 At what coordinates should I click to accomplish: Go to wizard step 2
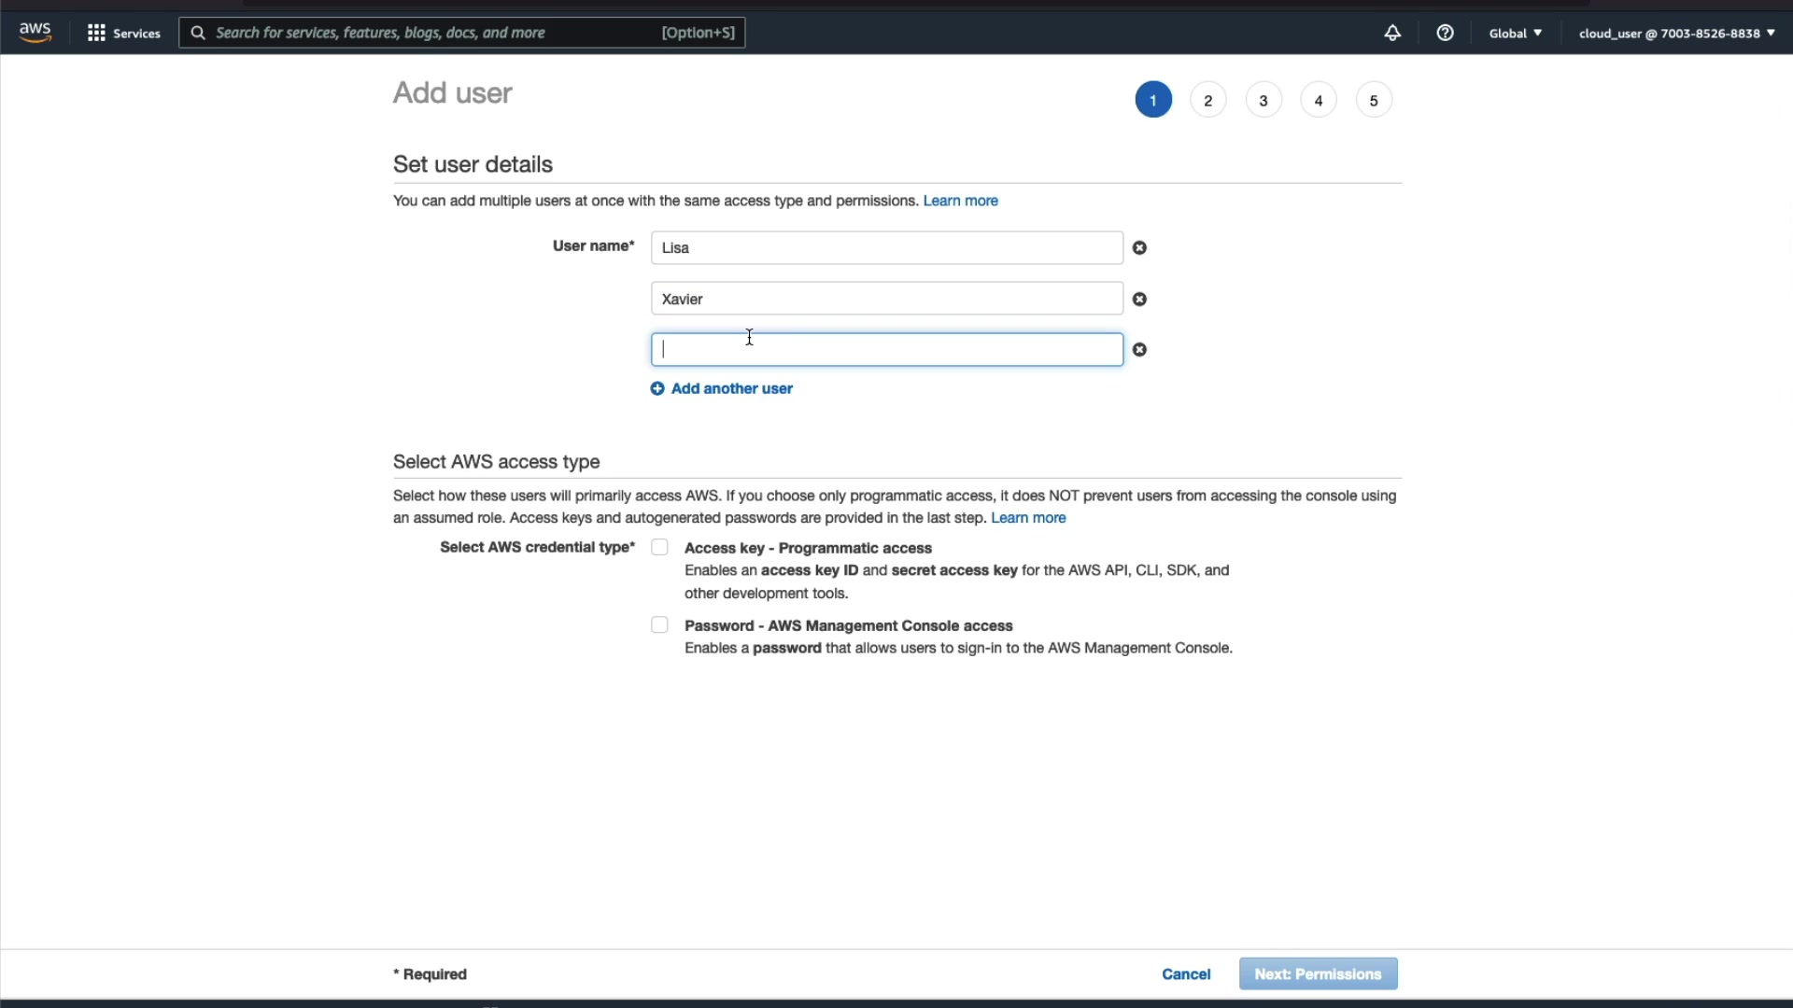tap(1207, 101)
